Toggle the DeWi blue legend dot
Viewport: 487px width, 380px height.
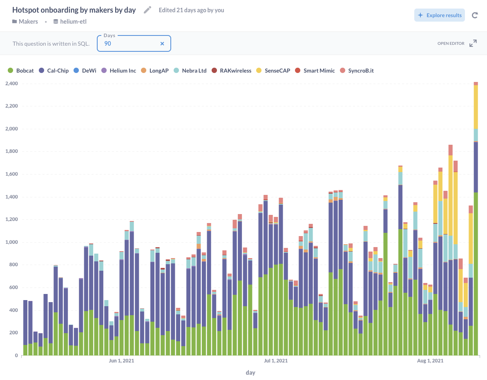(x=76, y=71)
